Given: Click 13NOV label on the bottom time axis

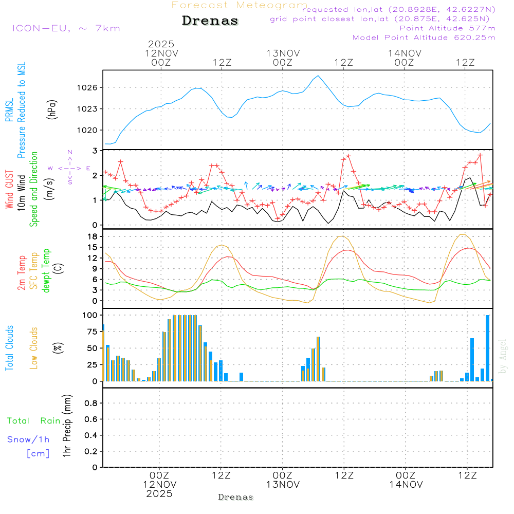Looking at the screenshot, I should tap(282, 485).
